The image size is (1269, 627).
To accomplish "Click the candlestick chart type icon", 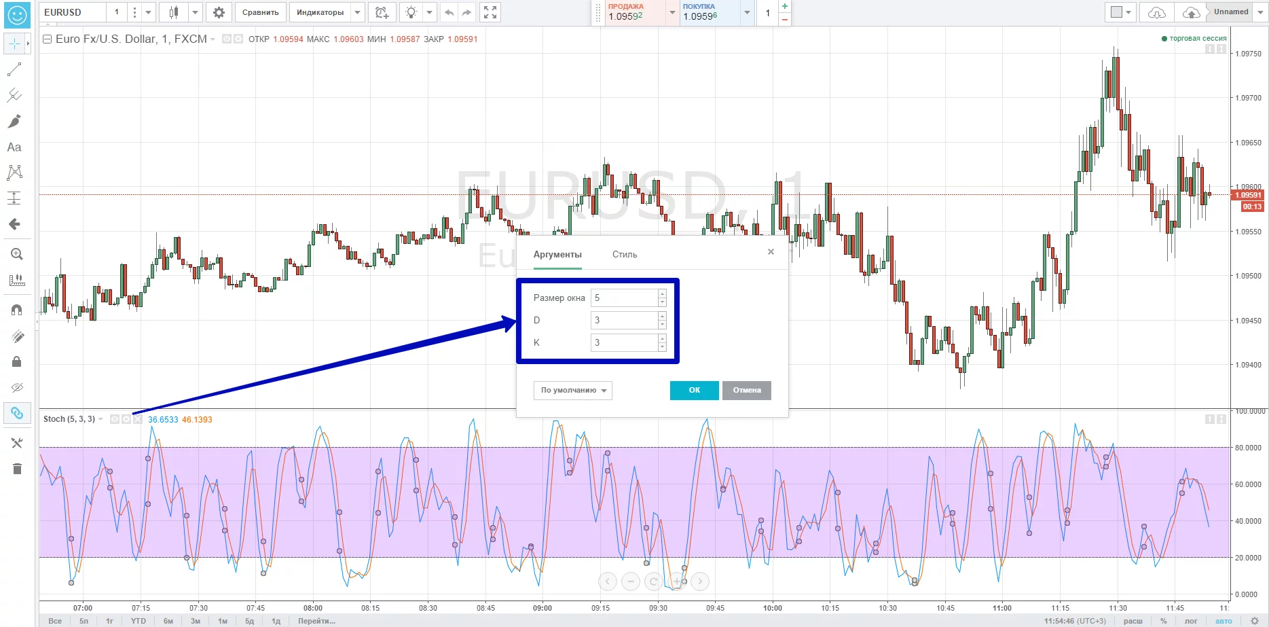I will [x=174, y=12].
